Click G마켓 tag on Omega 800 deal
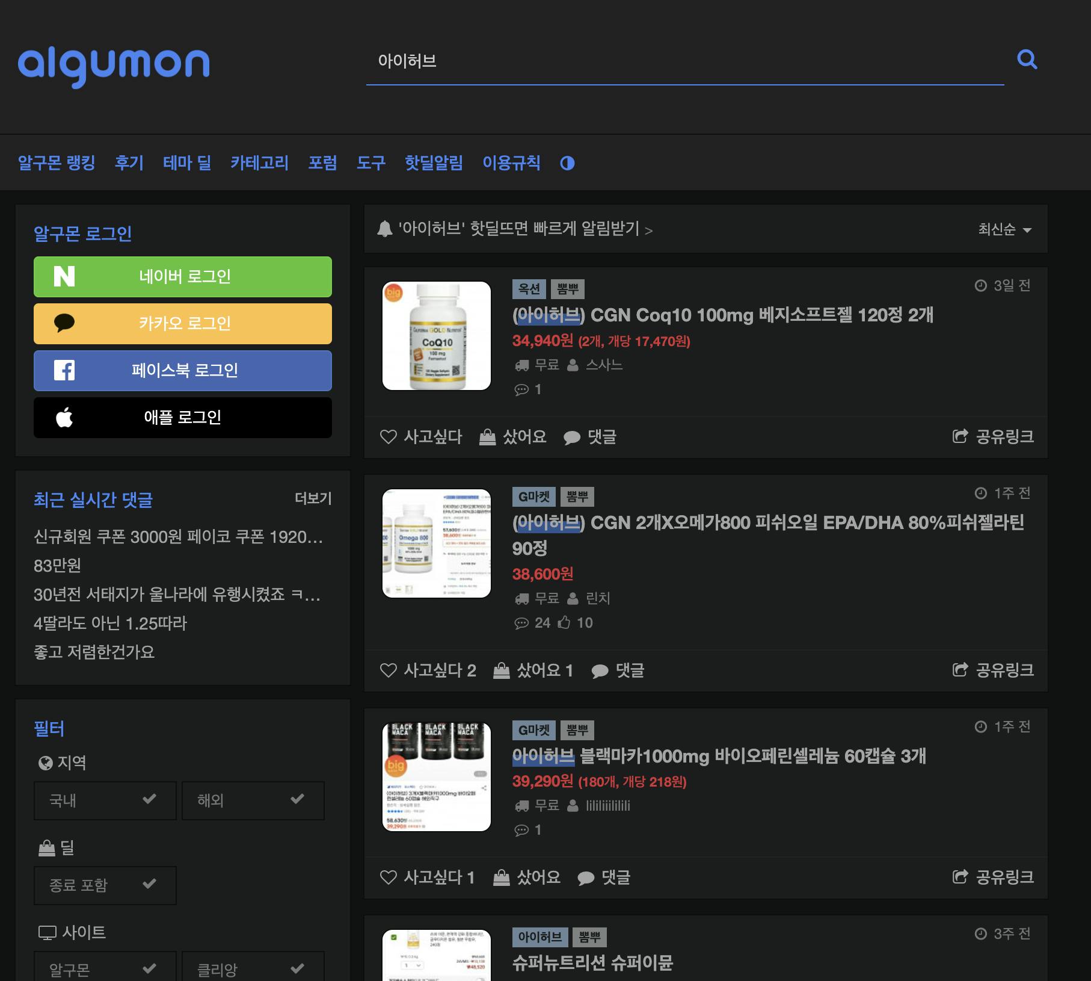The width and height of the screenshot is (1091, 981). [x=534, y=497]
